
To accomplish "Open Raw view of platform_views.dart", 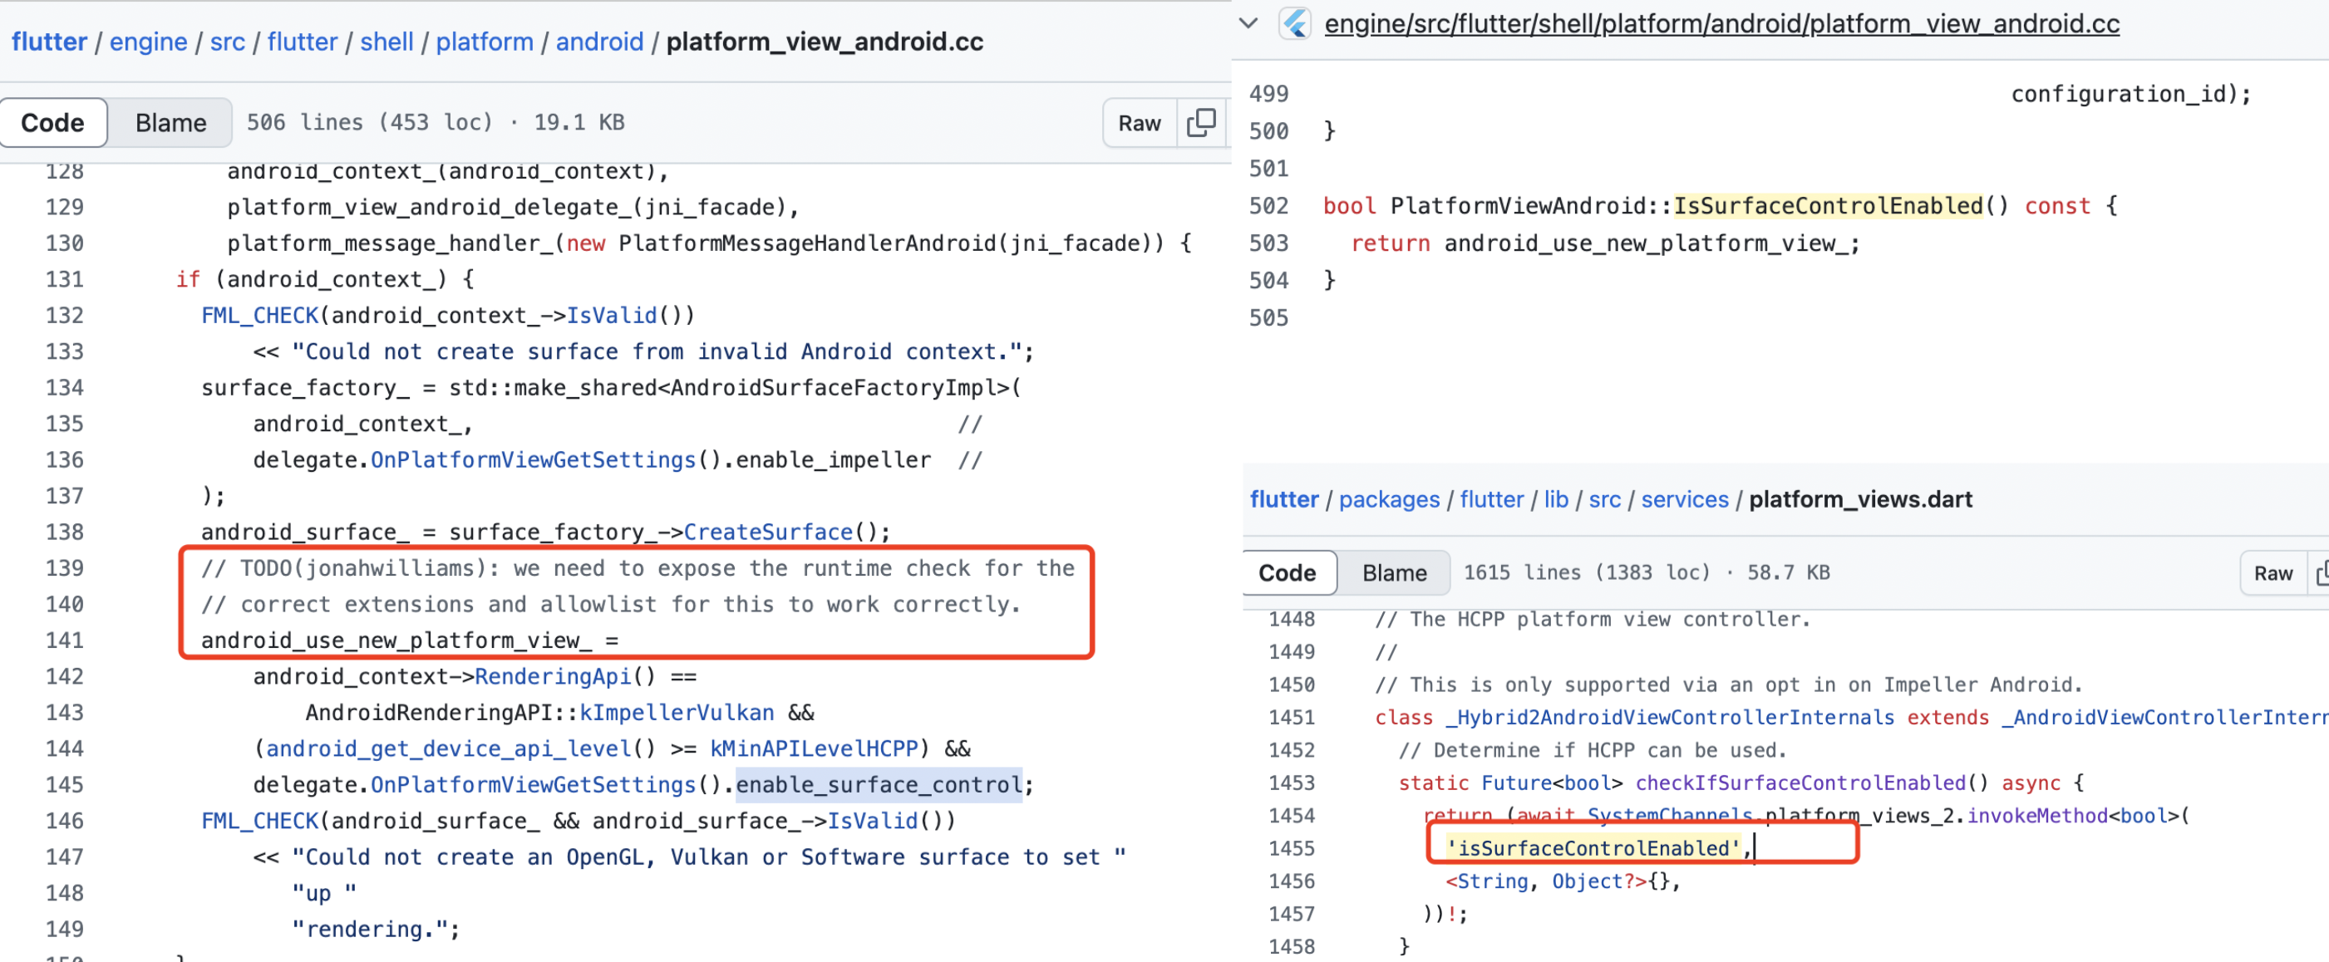I will 2273,572.
